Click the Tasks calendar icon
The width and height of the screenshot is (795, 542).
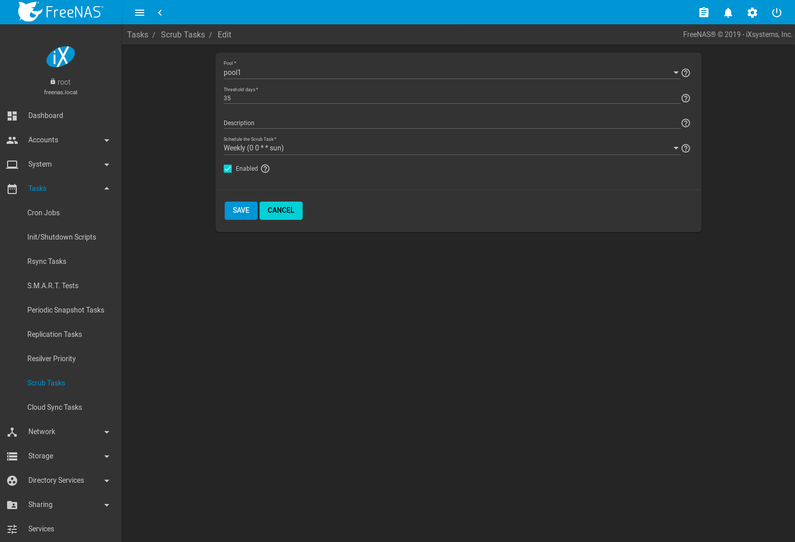tap(12, 189)
